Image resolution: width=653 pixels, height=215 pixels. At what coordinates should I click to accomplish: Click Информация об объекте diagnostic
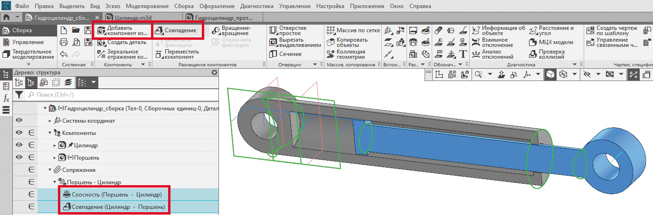[498, 31]
